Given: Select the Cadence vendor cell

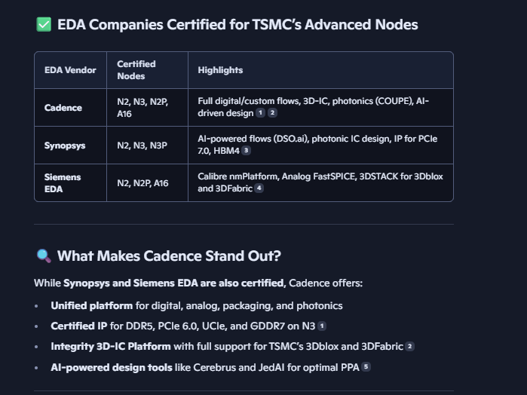Looking at the screenshot, I should click(x=63, y=108).
